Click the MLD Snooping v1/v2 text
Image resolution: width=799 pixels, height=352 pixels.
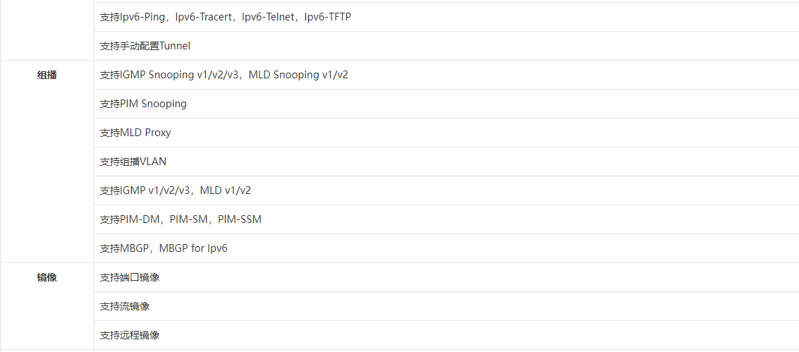(298, 75)
